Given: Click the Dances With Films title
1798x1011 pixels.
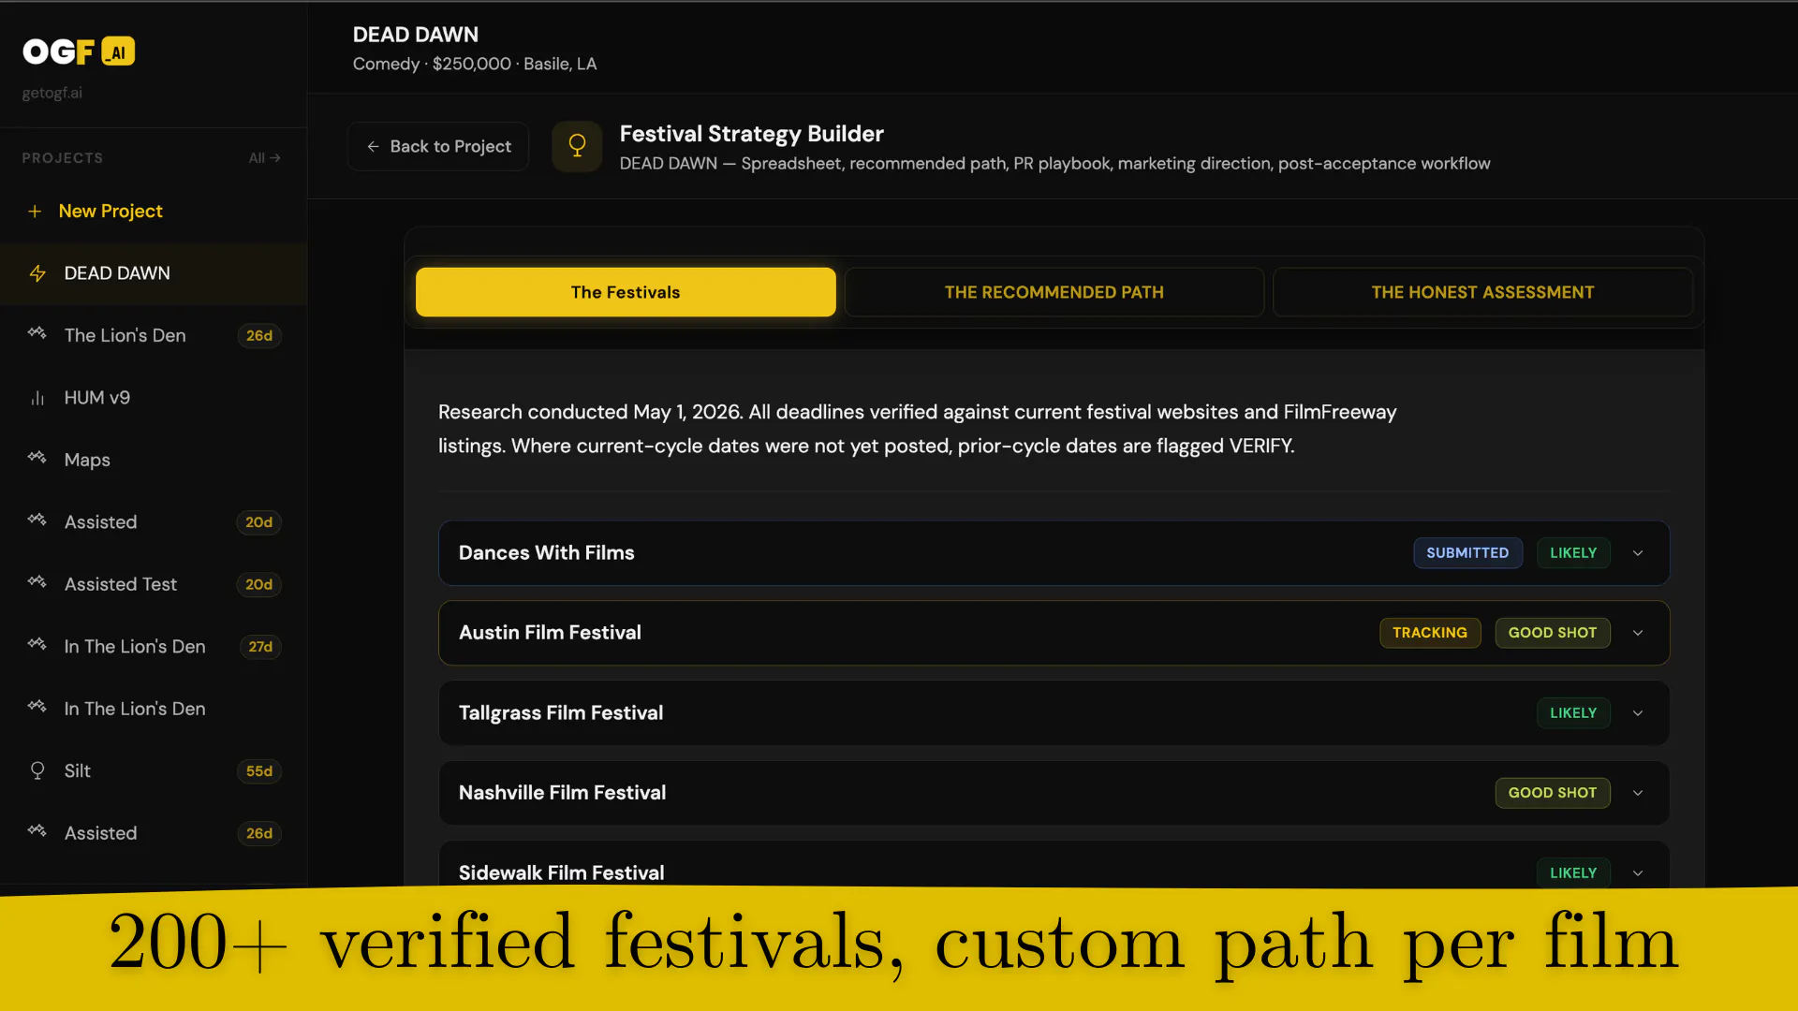Looking at the screenshot, I should (547, 553).
